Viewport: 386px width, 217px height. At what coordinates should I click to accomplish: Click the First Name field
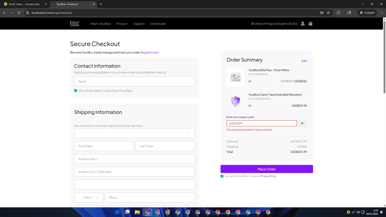(104, 146)
